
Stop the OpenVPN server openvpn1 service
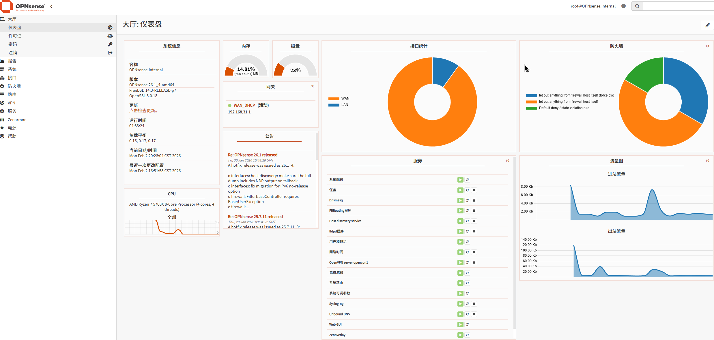pyautogui.click(x=474, y=262)
